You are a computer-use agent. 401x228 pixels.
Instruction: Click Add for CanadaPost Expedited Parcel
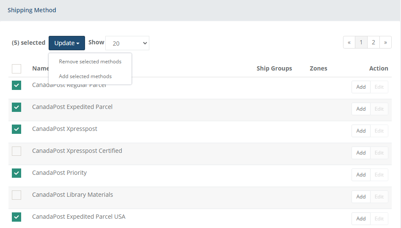point(361,109)
